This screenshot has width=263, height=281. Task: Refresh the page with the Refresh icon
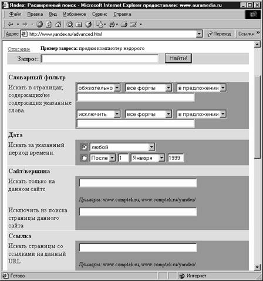49,25
